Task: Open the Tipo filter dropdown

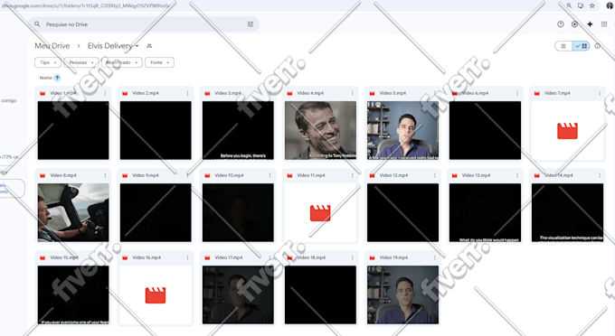Action: click(x=48, y=62)
